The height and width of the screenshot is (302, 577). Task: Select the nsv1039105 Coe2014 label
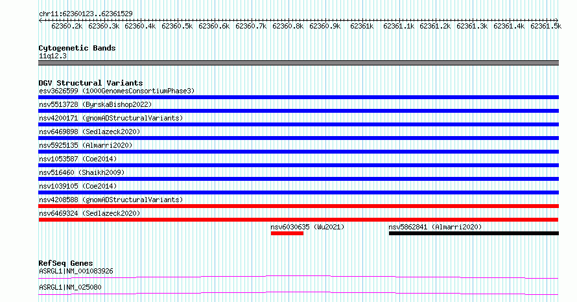coord(78,186)
